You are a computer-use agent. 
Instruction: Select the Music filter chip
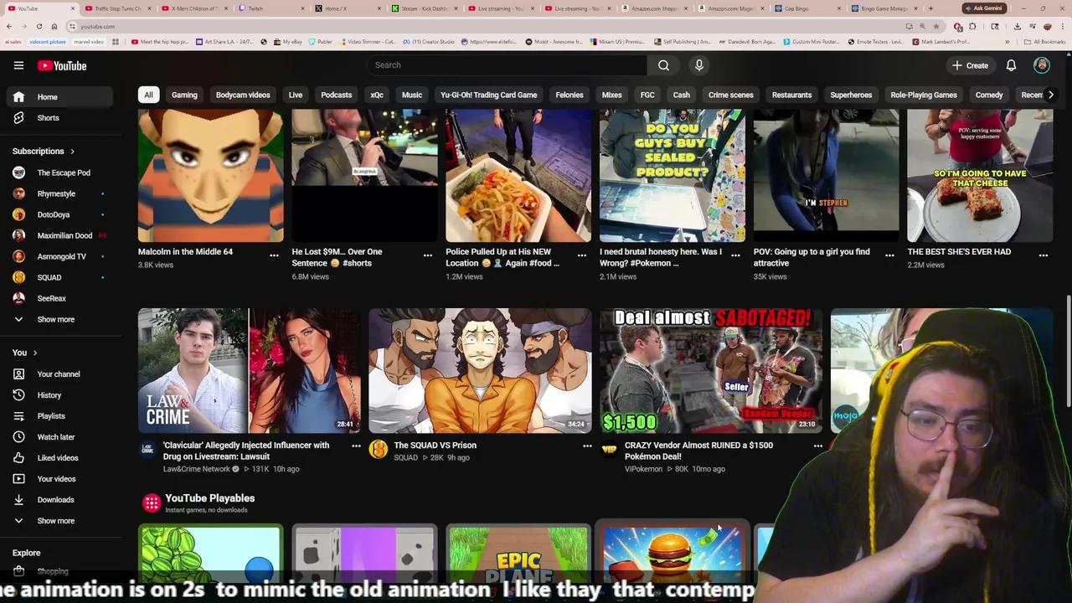point(412,95)
